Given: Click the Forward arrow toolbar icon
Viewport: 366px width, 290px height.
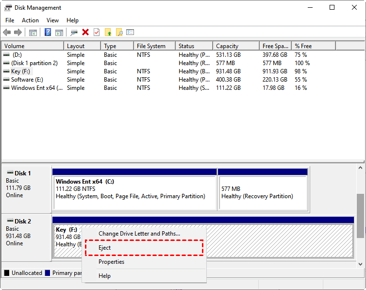Looking at the screenshot, I should pos(18,33).
